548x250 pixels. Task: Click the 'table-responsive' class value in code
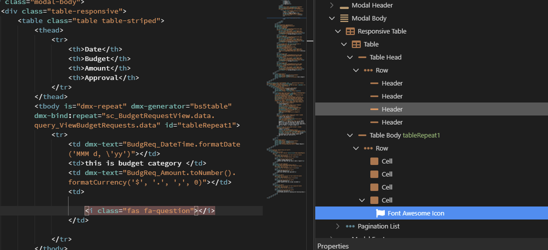[85, 11]
